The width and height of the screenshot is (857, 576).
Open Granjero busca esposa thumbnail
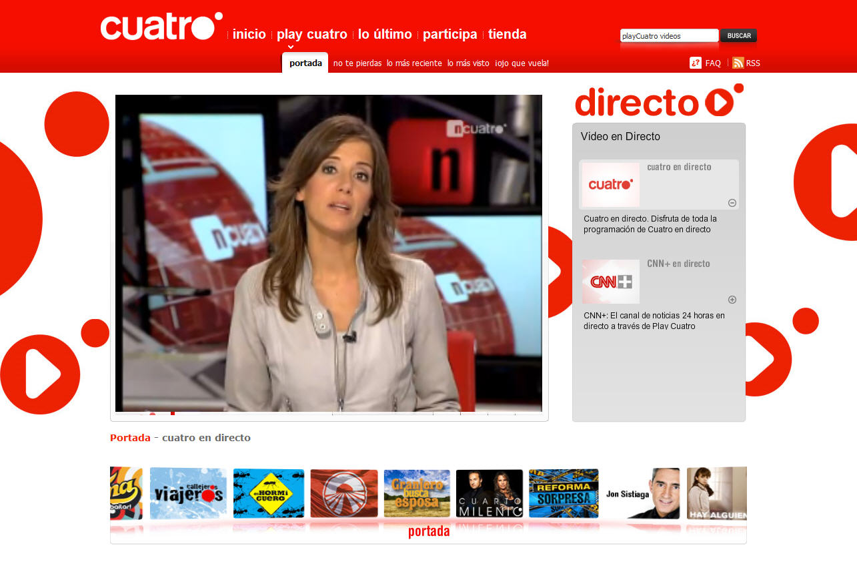click(x=417, y=493)
